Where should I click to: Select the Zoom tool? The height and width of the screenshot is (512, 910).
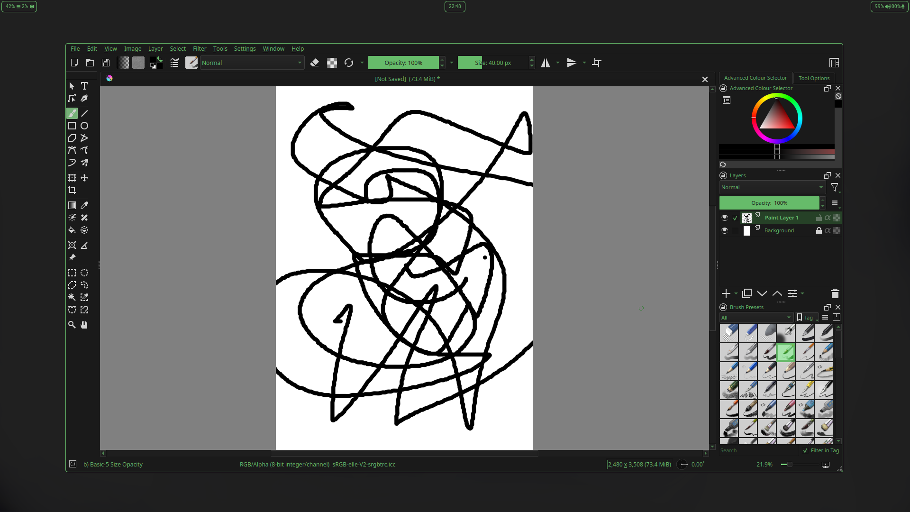(x=72, y=325)
